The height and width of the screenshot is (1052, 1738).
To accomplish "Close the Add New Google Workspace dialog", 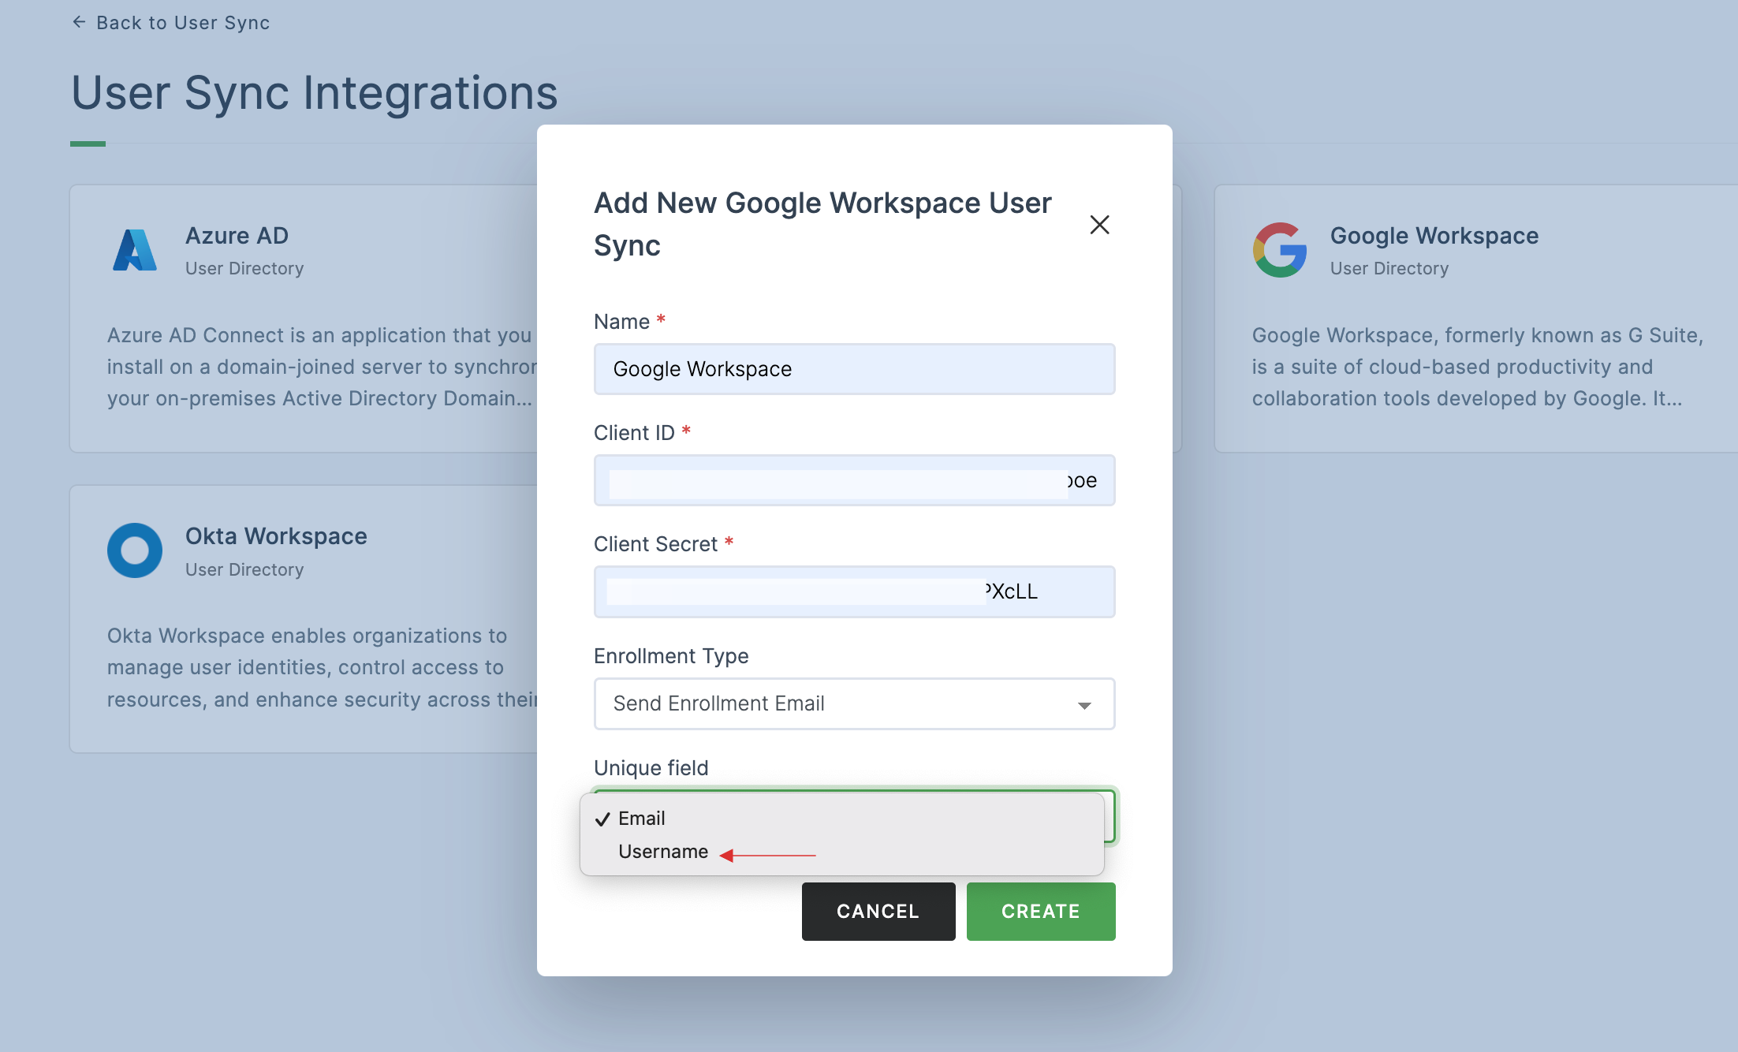I will [x=1099, y=225].
